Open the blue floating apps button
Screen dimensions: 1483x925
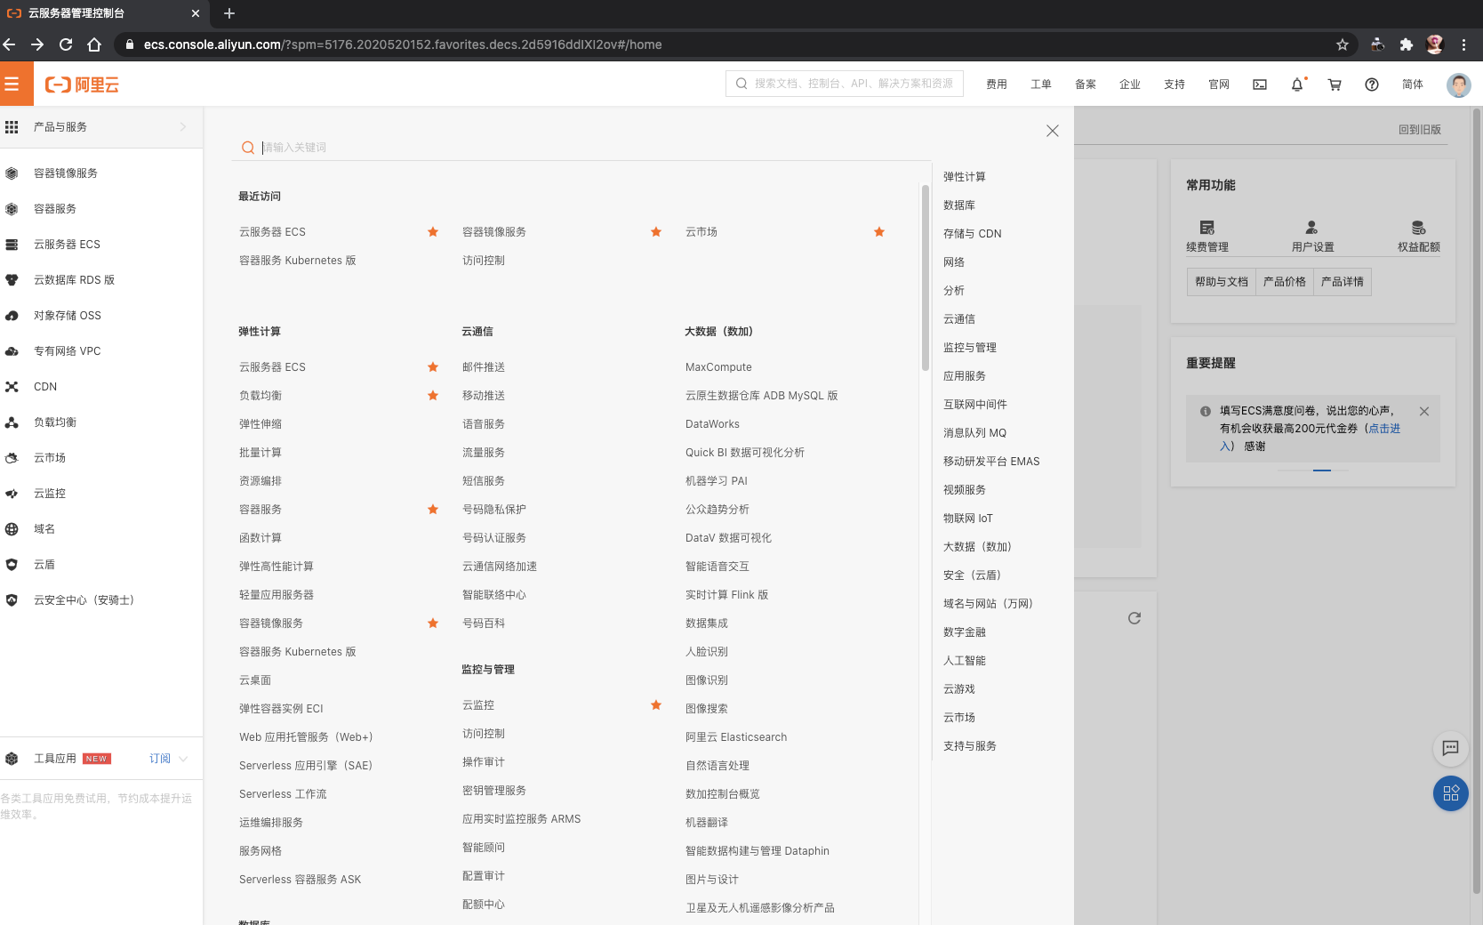(1450, 793)
